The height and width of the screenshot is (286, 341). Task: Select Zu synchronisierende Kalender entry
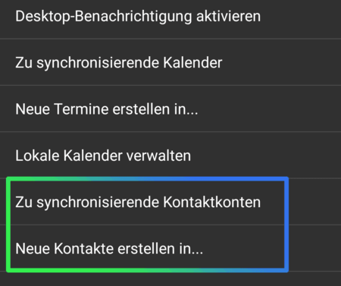170,62
